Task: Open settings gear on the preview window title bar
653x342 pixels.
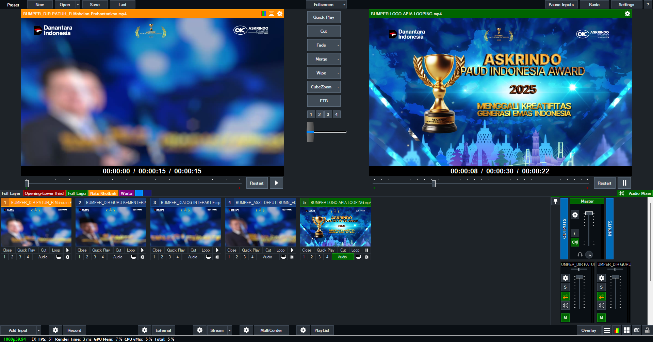Action: tap(280, 14)
